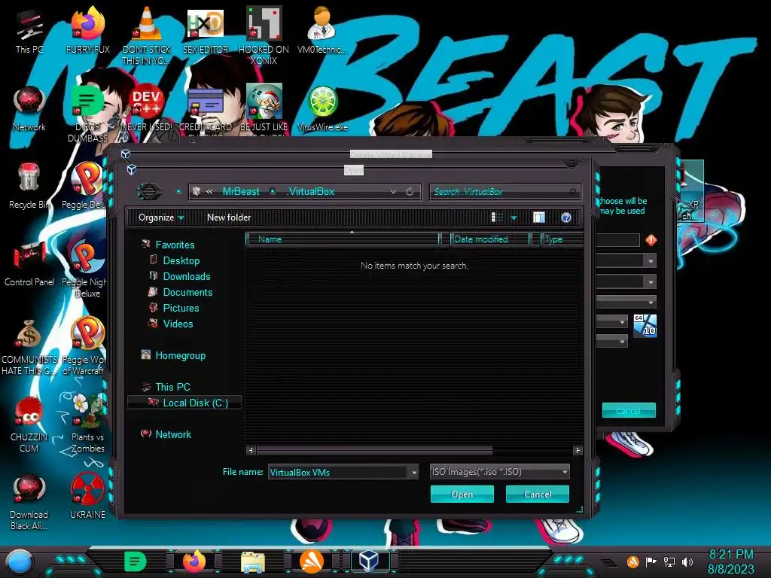This screenshot has width=771, height=578.
Task: Click the MrBeast breadcrumb in address bar
Action: click(240, 192)
